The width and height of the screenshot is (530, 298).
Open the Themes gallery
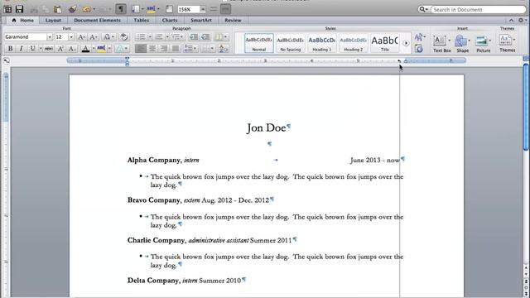click(x=508, y=43)
